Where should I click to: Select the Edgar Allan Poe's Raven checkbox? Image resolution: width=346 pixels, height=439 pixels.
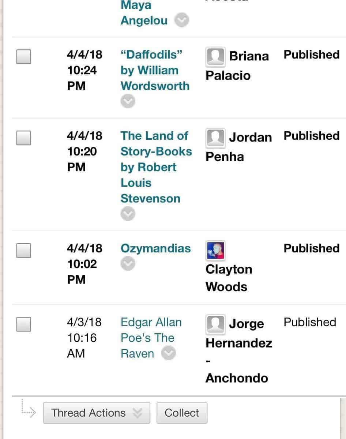coord(23,324)
